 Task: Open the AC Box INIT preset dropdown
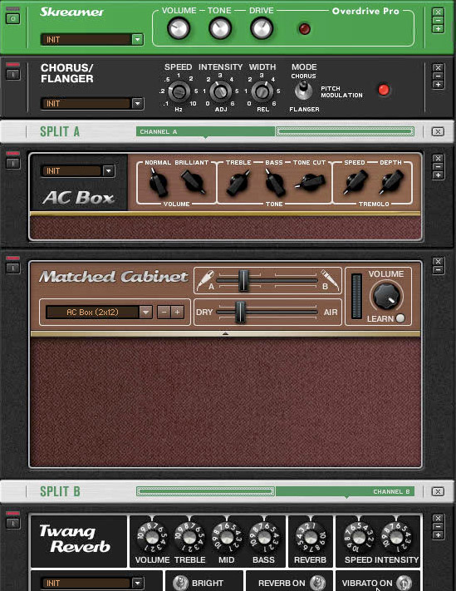point(109,170)
